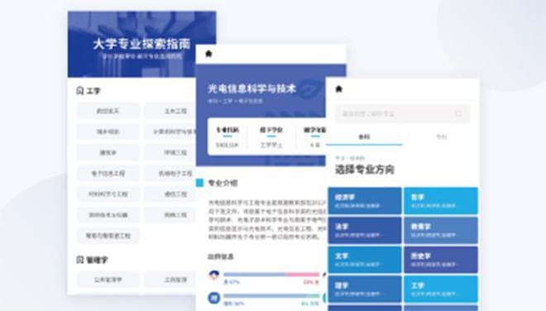546x311 pixels.
Task: Select the 经济学 category card
Action: [365, 201]
